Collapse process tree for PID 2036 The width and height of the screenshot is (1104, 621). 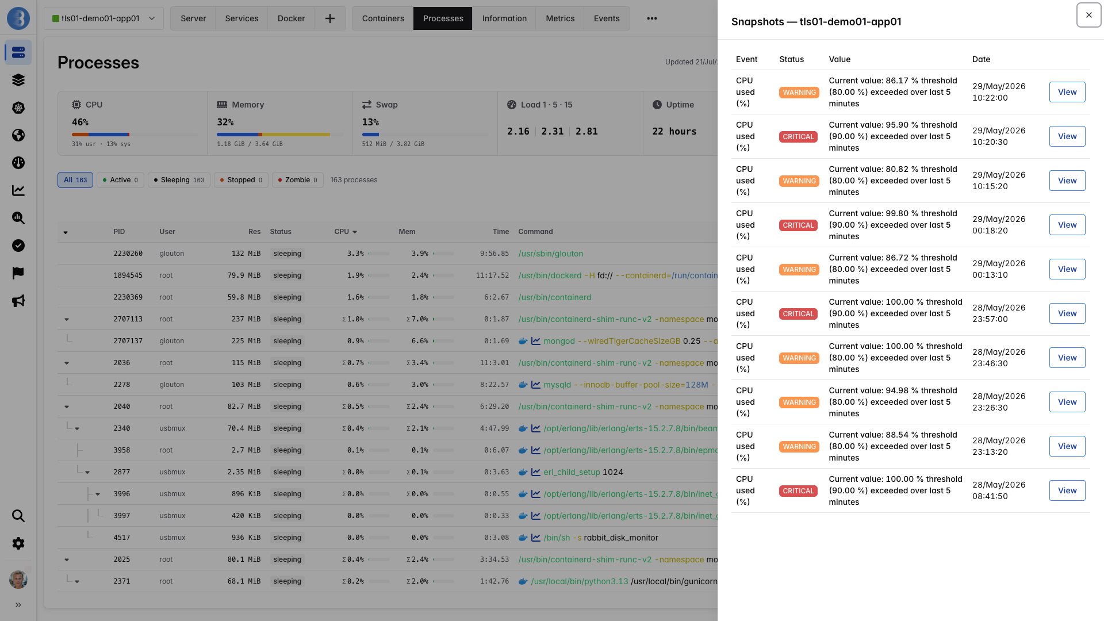pyautogui.click(x=67, y=363)
